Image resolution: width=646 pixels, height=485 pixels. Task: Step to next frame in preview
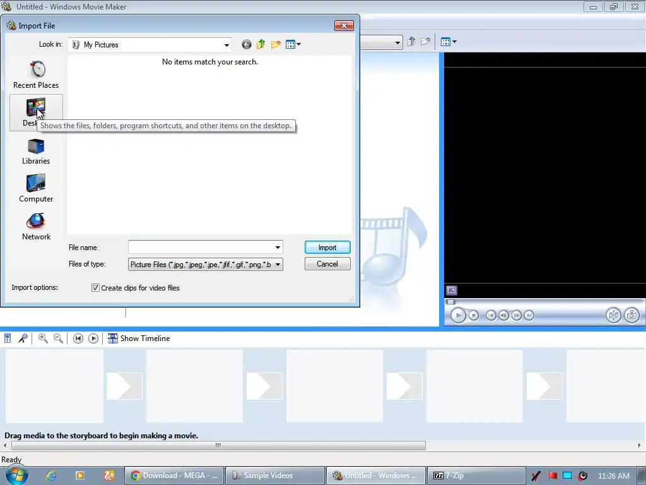(x=516, y=316)
